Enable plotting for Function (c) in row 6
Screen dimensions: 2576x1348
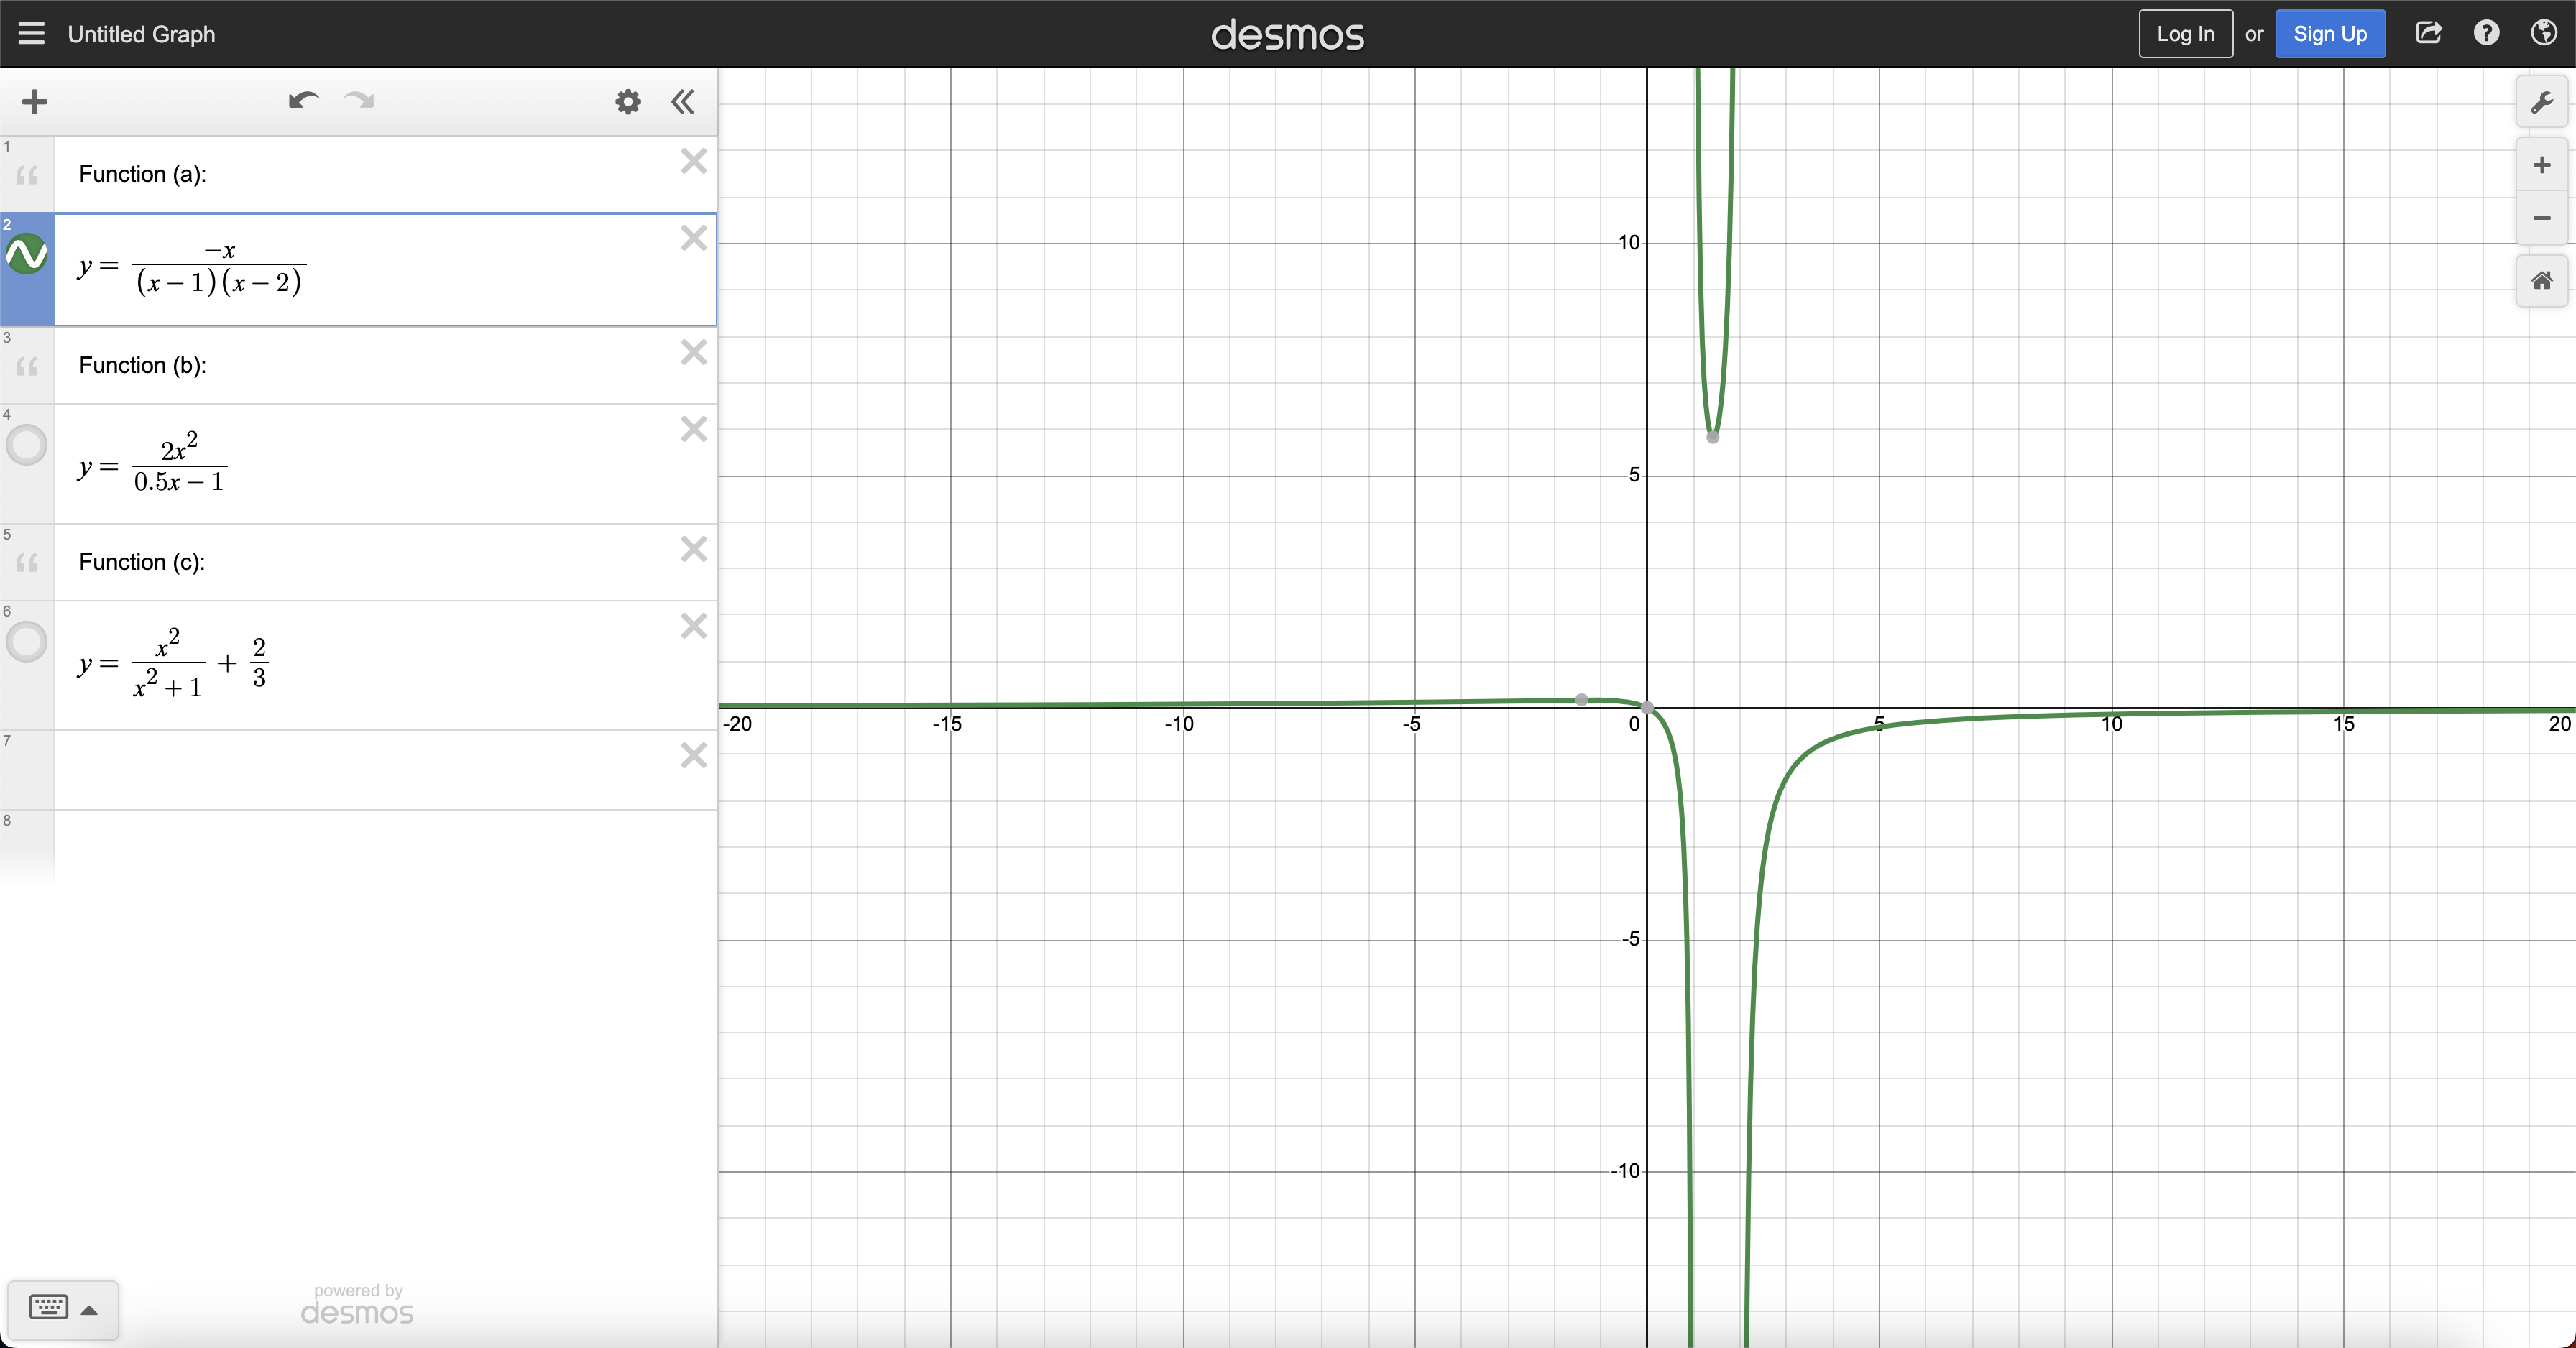27,642
